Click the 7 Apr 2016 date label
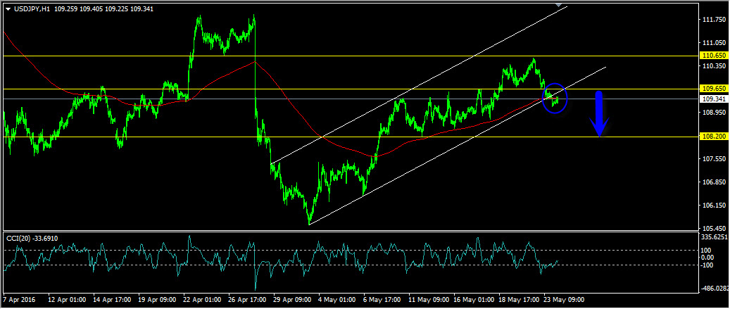730x309 pixels. click(18, 299)
